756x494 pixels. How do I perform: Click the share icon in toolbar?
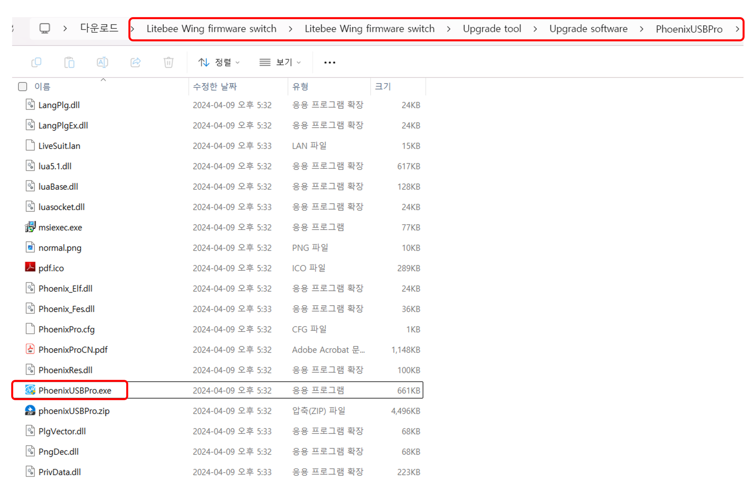(136, 62)
